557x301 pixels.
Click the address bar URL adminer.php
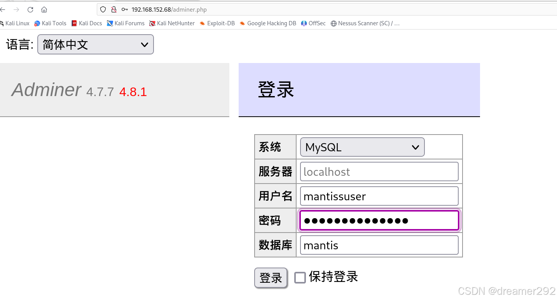(169, 10)
